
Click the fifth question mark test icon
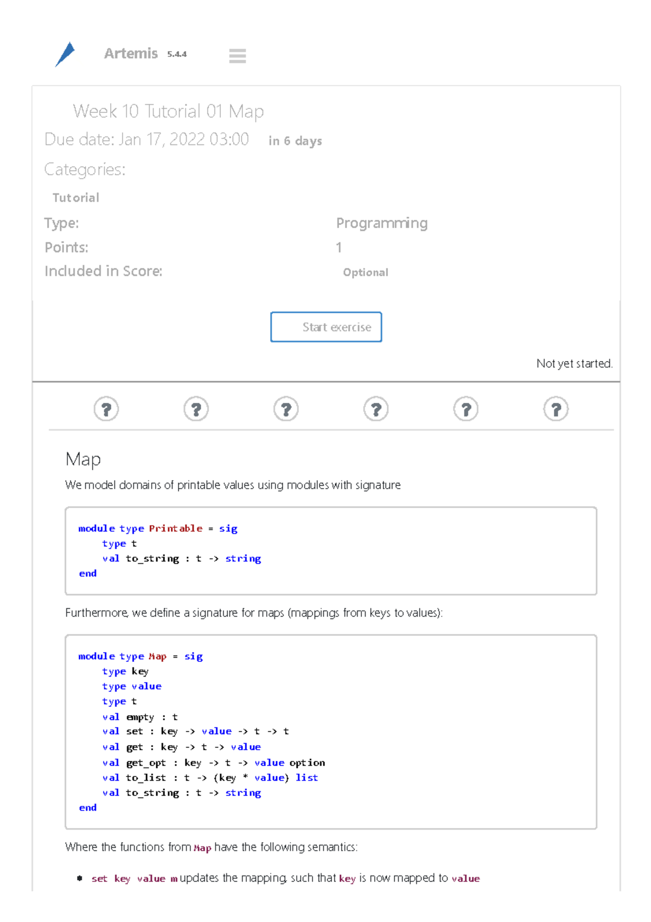pyautogui.click(x=466, y=409)
